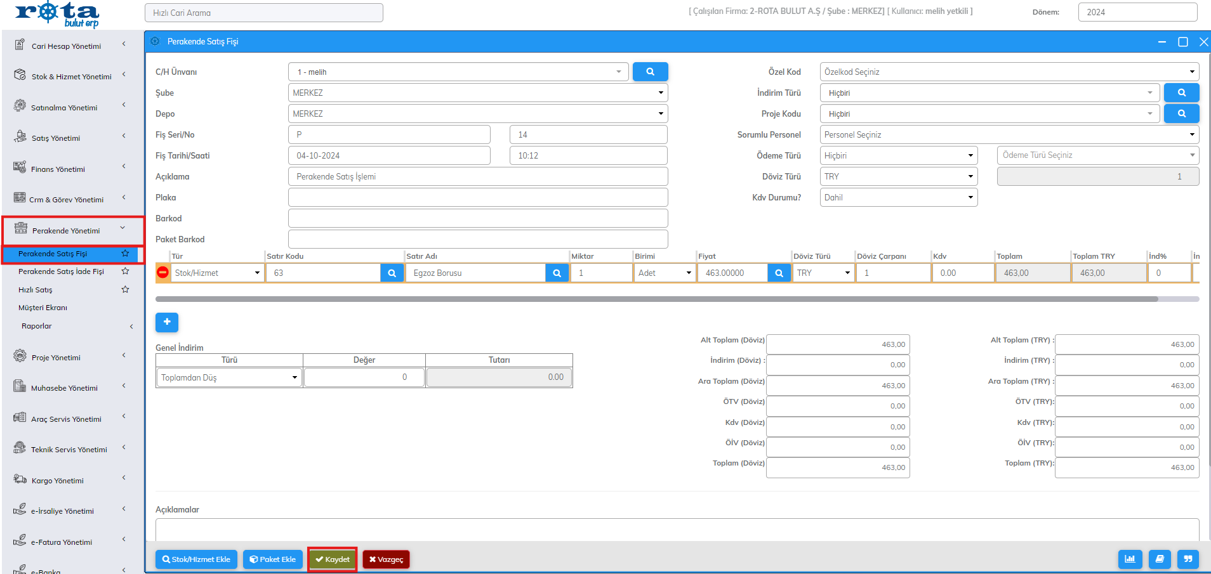Image resolution: width=1211 pixels, height=574 pixels.
Task: Open the Birimi Adet dropdown
Action: pos(665,273)
